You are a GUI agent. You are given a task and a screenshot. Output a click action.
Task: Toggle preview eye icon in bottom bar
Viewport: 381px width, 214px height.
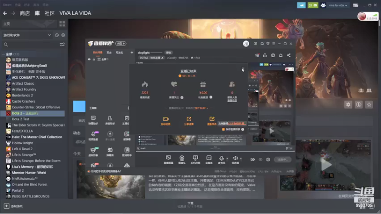[x=261, y=159]
